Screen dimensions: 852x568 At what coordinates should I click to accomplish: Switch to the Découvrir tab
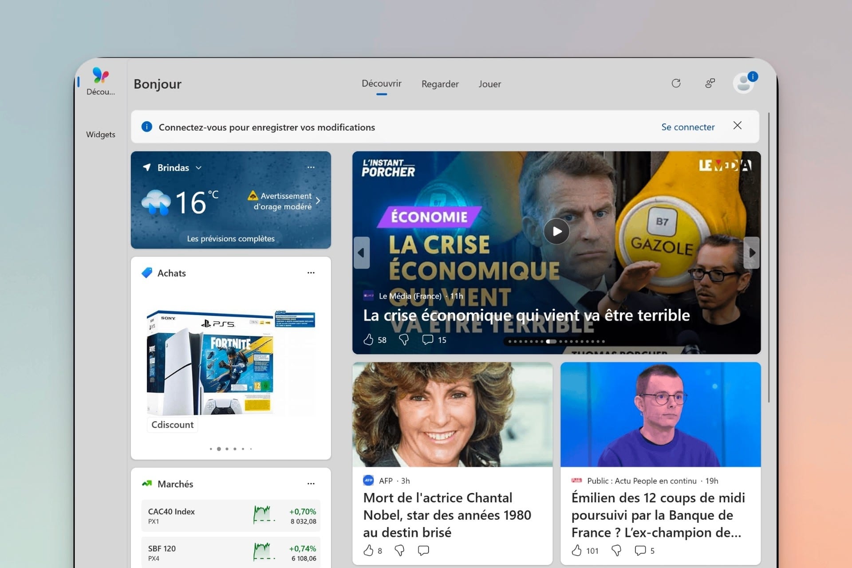point(381,83)
